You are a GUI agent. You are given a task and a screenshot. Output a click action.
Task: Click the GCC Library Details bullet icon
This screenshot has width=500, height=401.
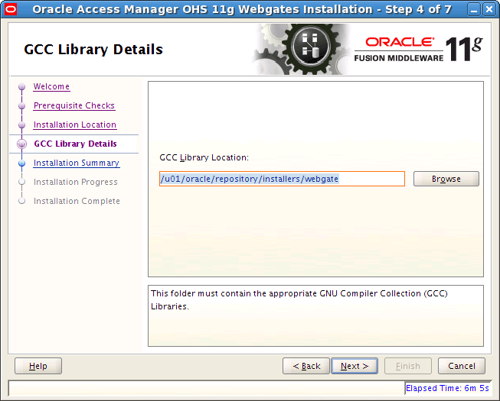tap(21, 144)
